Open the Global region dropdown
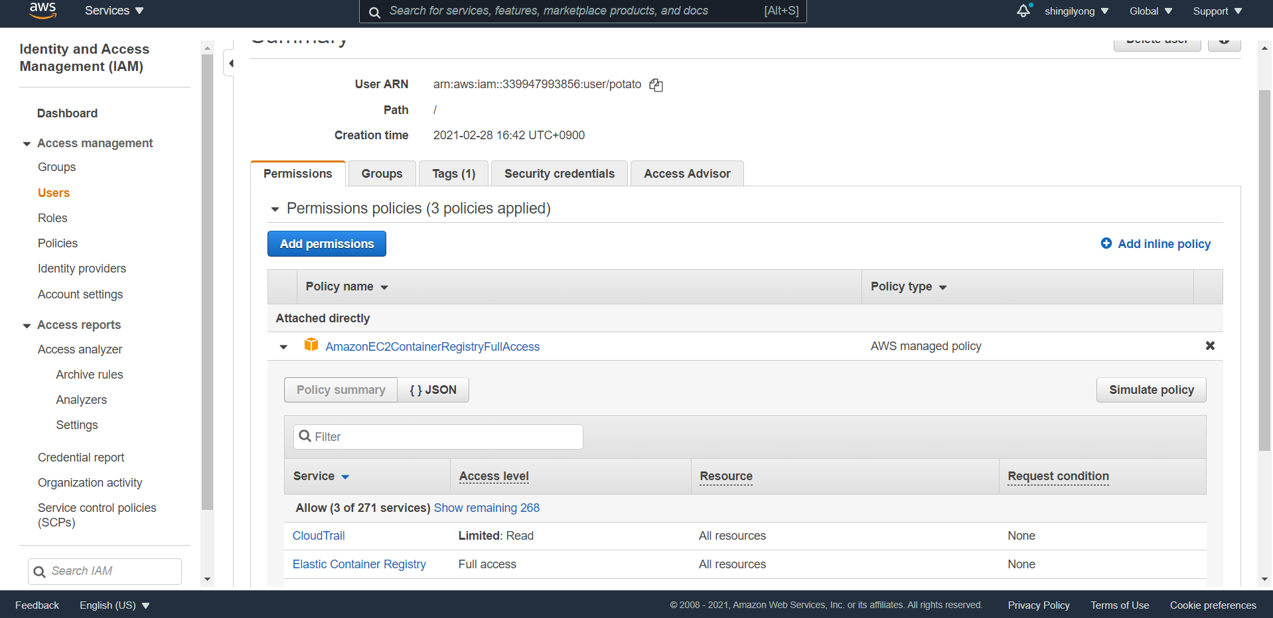Image resolution: width=1273 pixels, height=618 pixels. pos(1151,11)
